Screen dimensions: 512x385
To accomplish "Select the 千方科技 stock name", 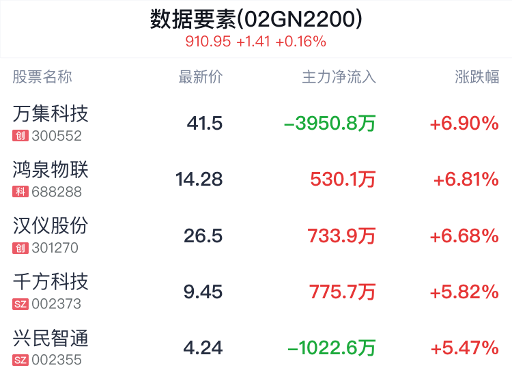I will point(51,282).
